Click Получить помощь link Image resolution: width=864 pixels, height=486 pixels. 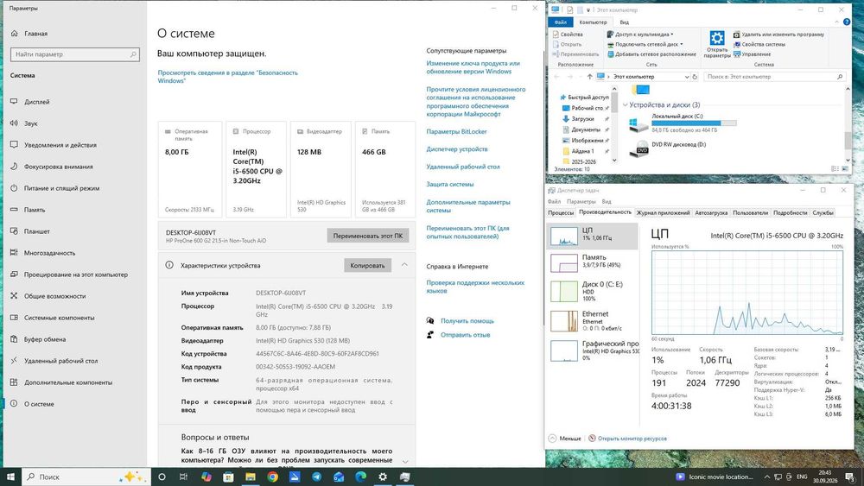pos(467,321)
